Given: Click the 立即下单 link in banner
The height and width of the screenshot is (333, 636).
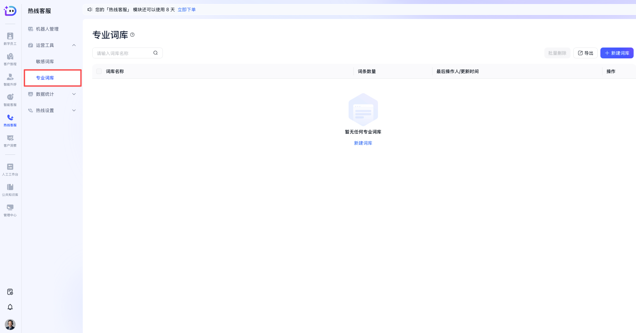Looking at the screenshot, I should click(x=187, y=10).
